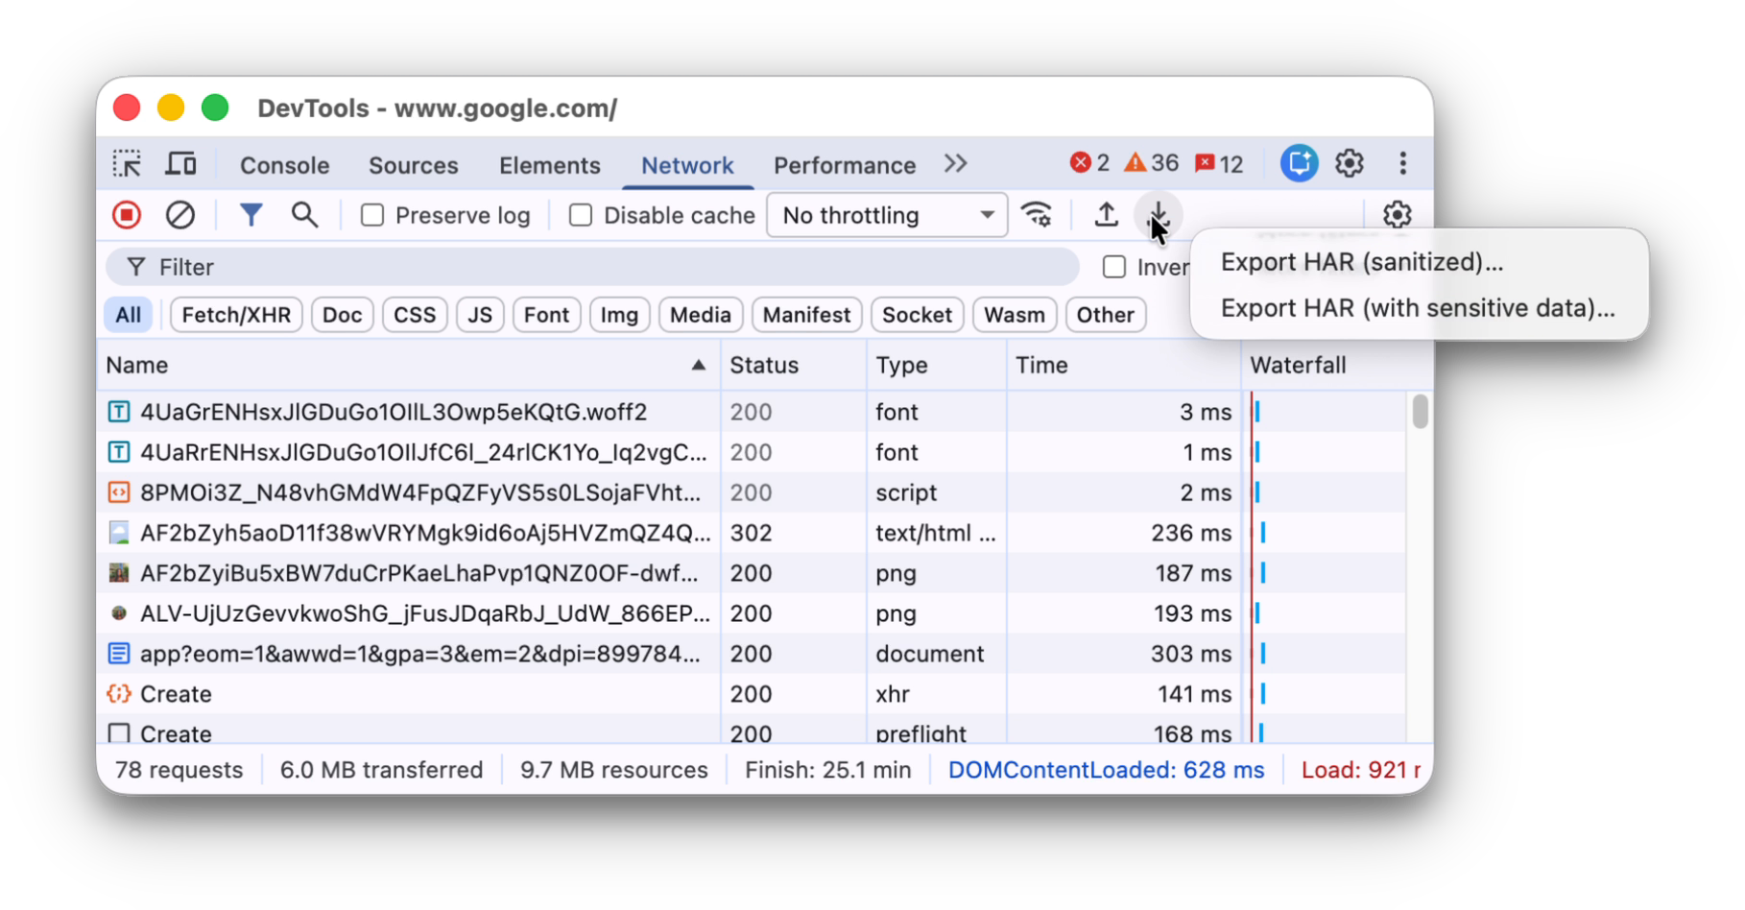The width and height of the screenshot is (1745, 910).
Task: Open the three-dot customize menu
Action: pos(1402,163)
